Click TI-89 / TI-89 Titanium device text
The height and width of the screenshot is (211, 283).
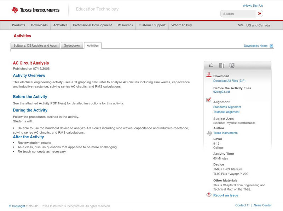click(227, 169)
